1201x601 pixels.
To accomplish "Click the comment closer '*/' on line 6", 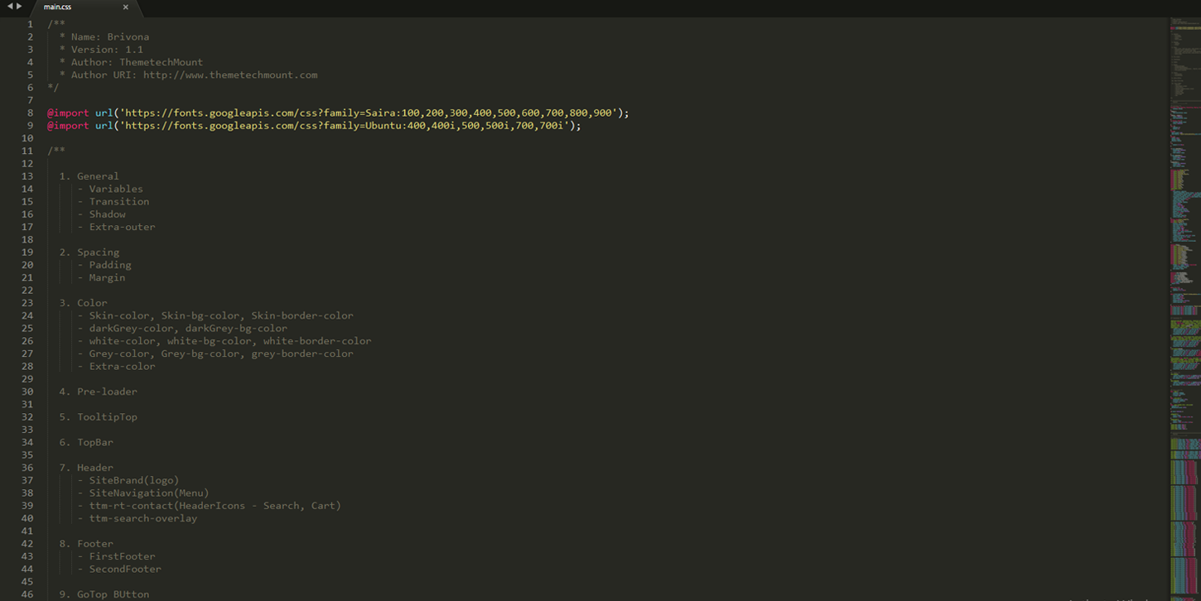I will (x=53, y=87).
